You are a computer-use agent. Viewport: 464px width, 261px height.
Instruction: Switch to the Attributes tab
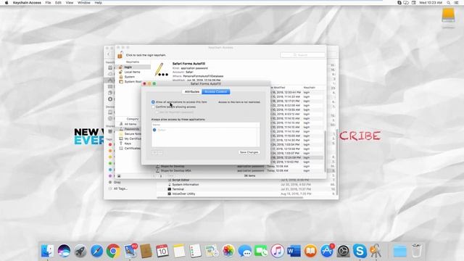click(192, 92)
